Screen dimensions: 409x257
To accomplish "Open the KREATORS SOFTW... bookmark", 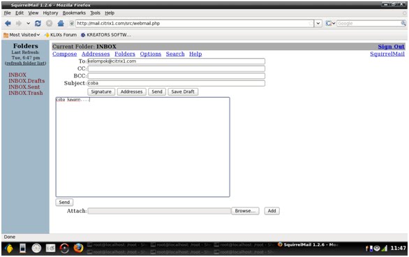I will pyautogui.click(x=106, y=35).
